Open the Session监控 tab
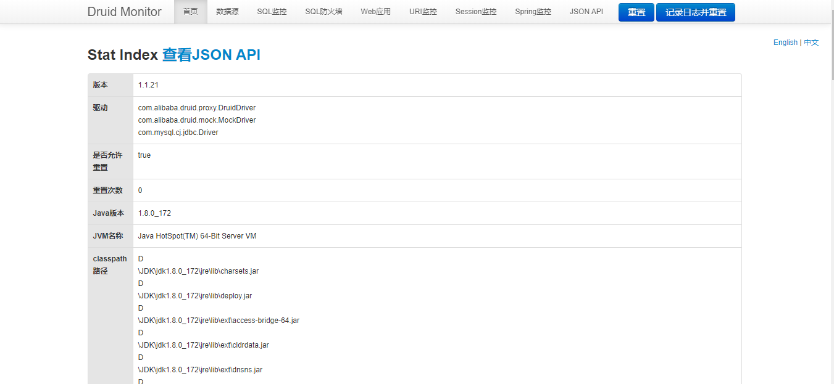This screenshot has height=384, width=834. pos(476,12)
